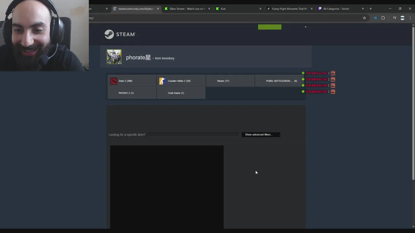The image size is (415, 233).
Task: Open the Chrome three-dot menu
Action: click(410, 18)
